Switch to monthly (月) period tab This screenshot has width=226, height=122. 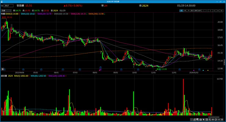click(x=188, y=11)
